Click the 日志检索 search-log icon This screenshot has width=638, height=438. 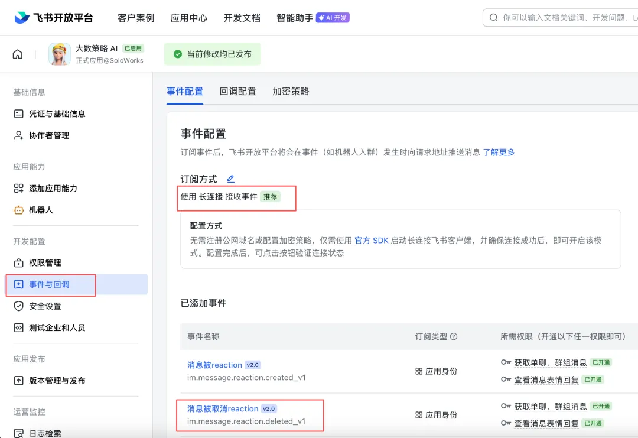pyautogui.click(x=19, y=433)
